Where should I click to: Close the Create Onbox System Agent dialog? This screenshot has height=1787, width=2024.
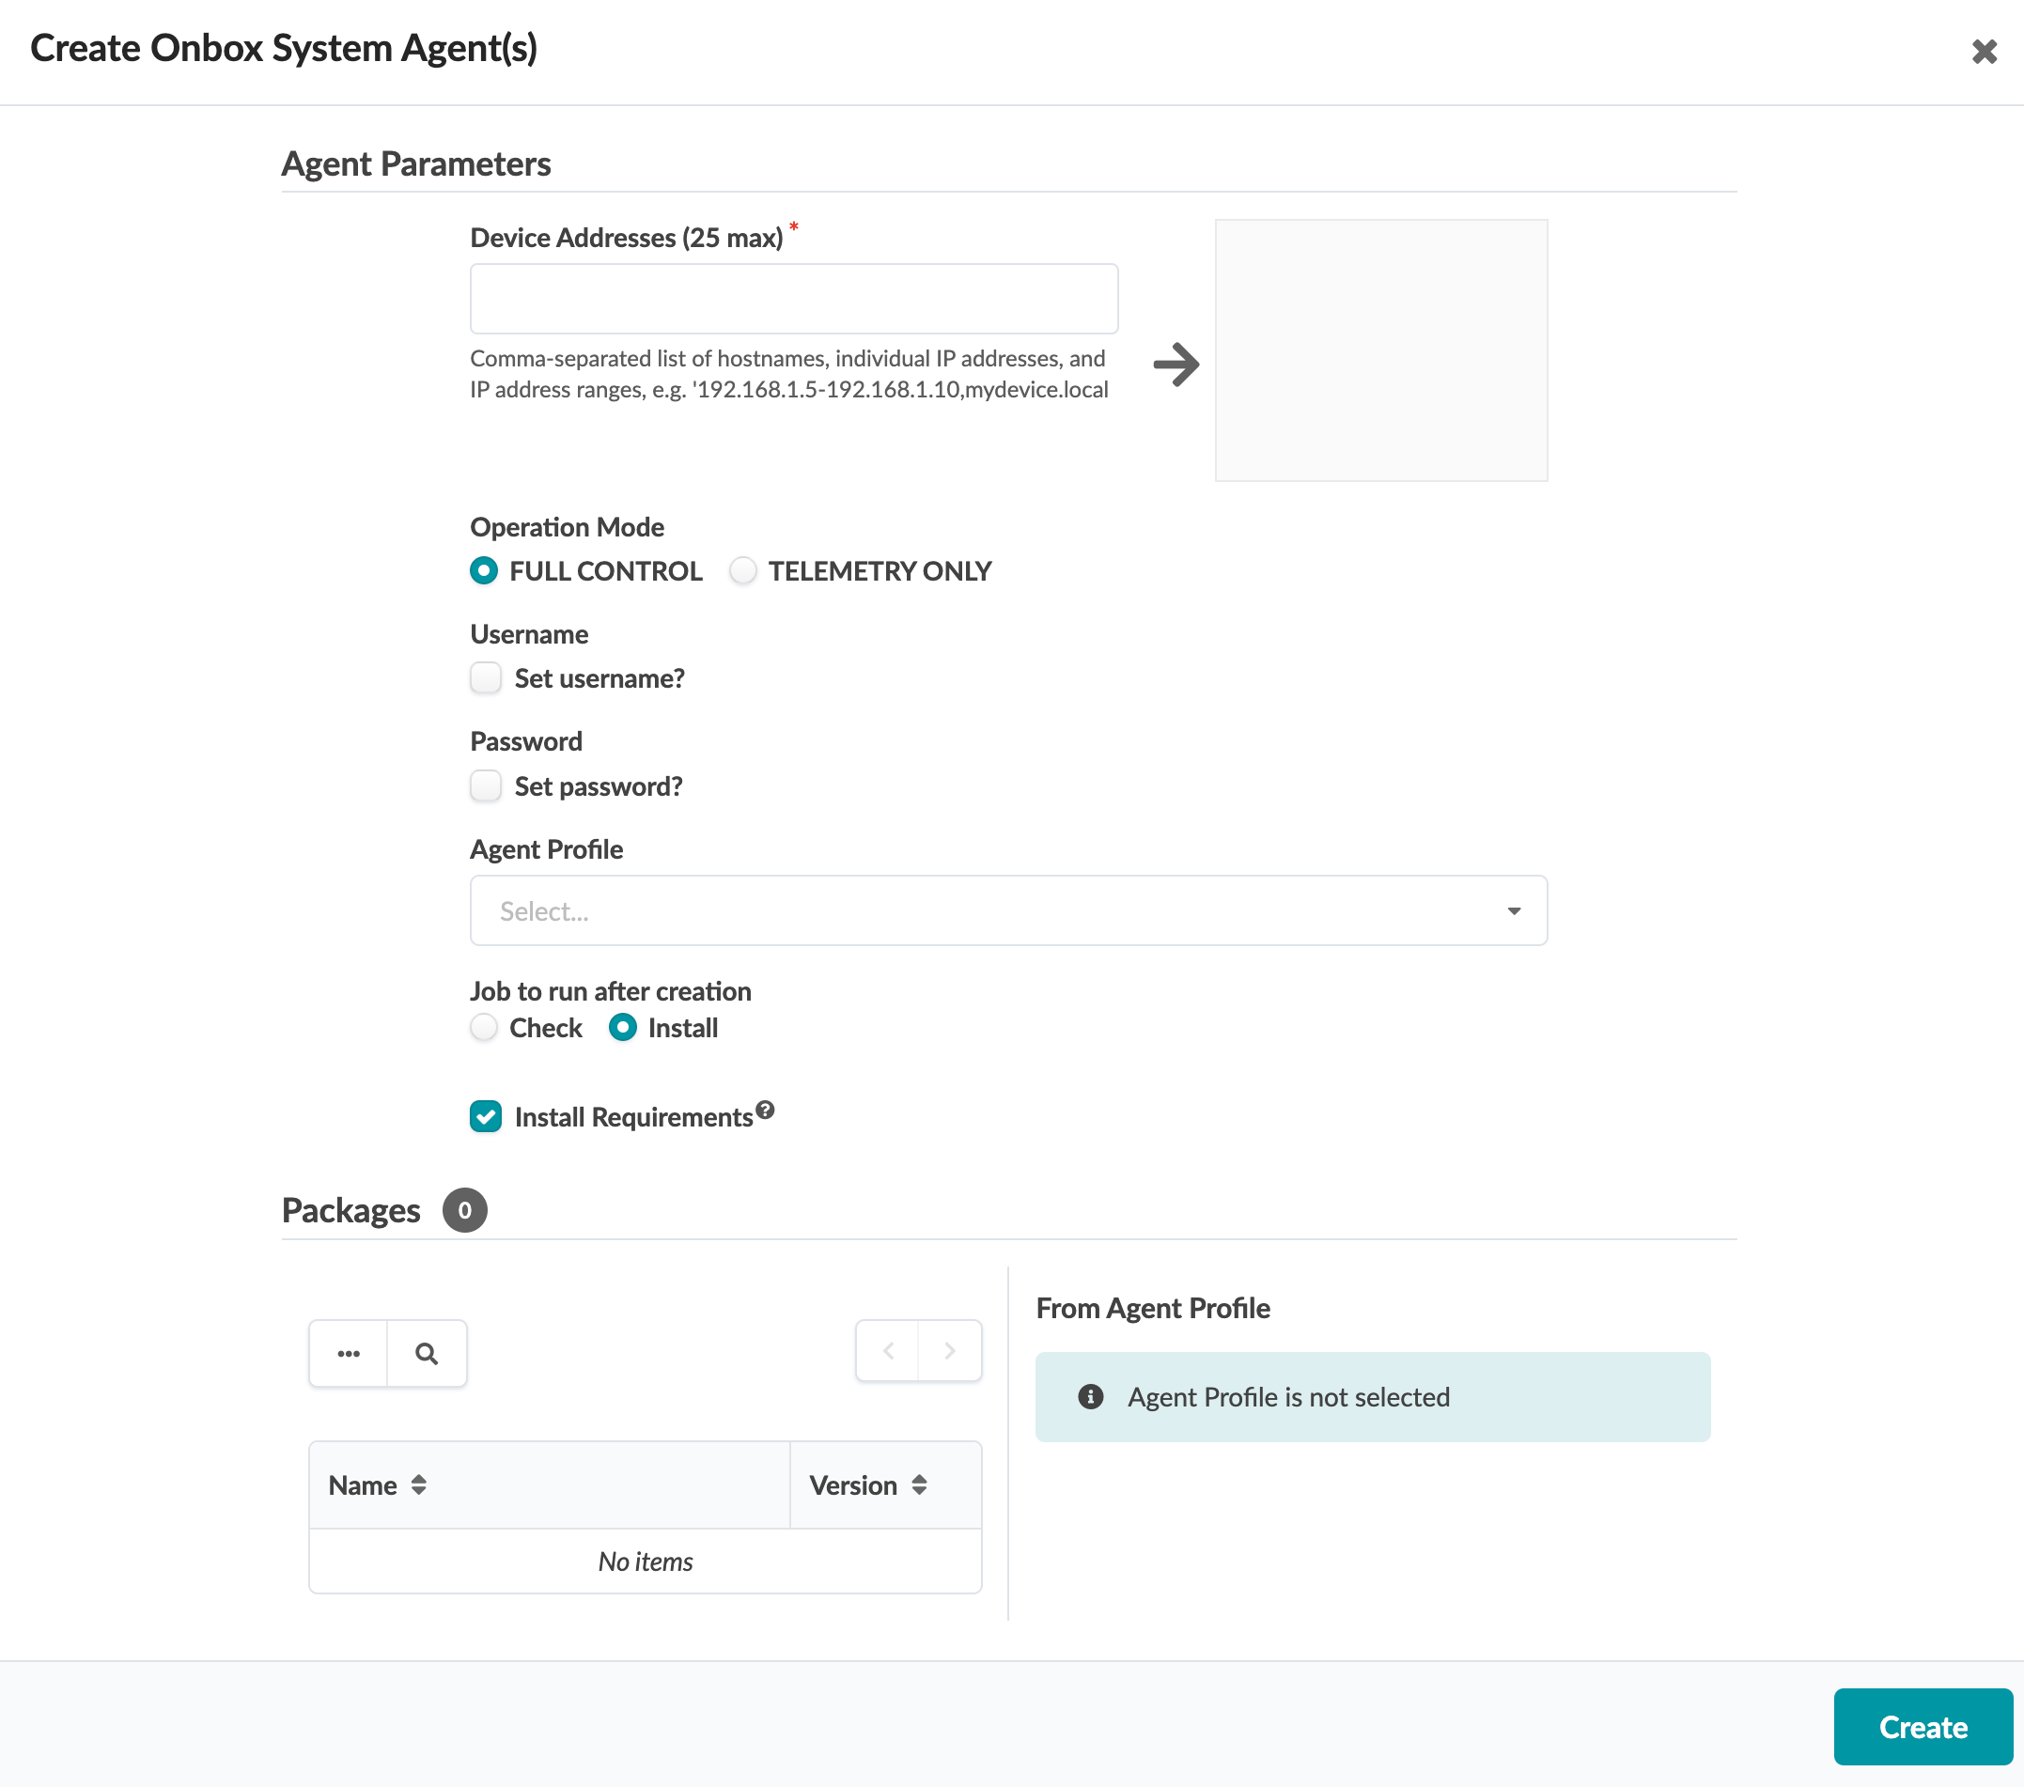coord(1984,52)
